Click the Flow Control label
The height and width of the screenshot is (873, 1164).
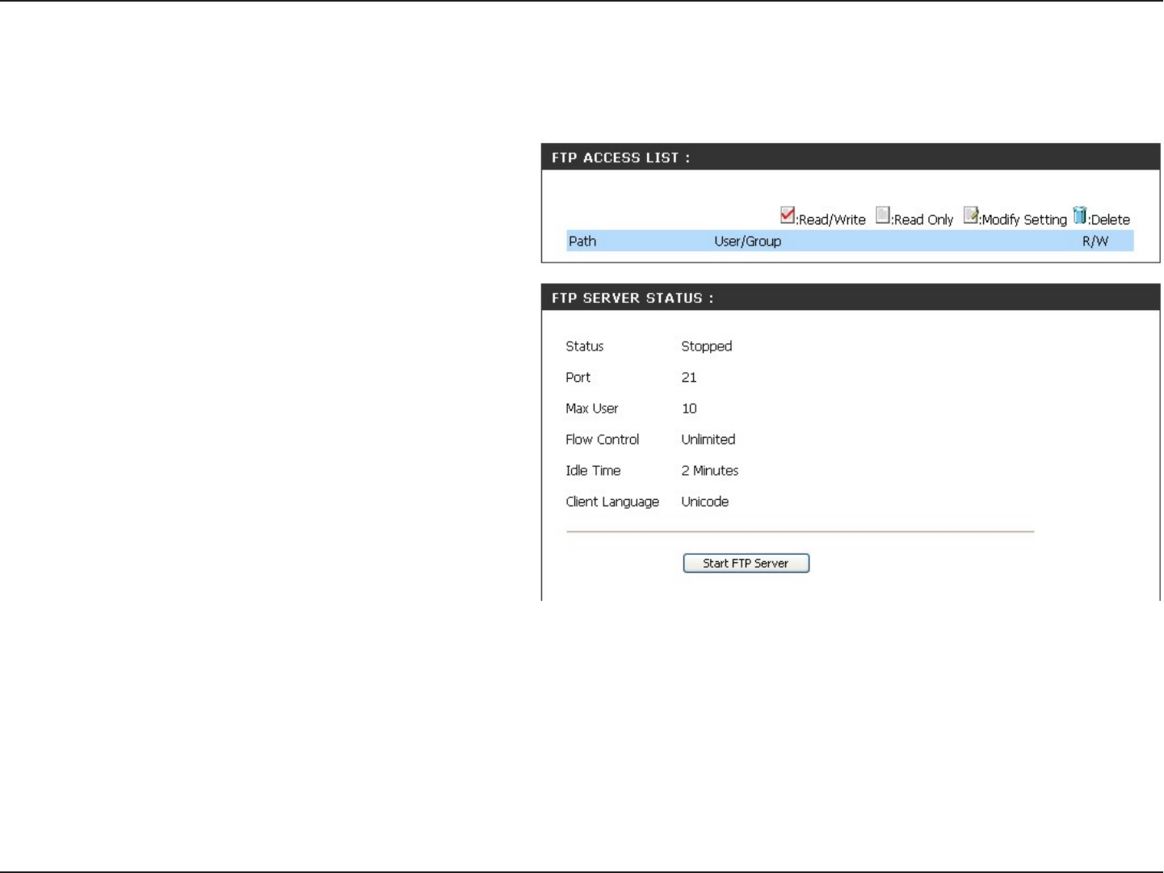click(603, 439)
